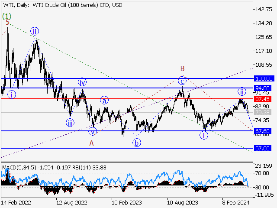
Task: Select the circled 'c' wave label
Action: pos(182,81)
